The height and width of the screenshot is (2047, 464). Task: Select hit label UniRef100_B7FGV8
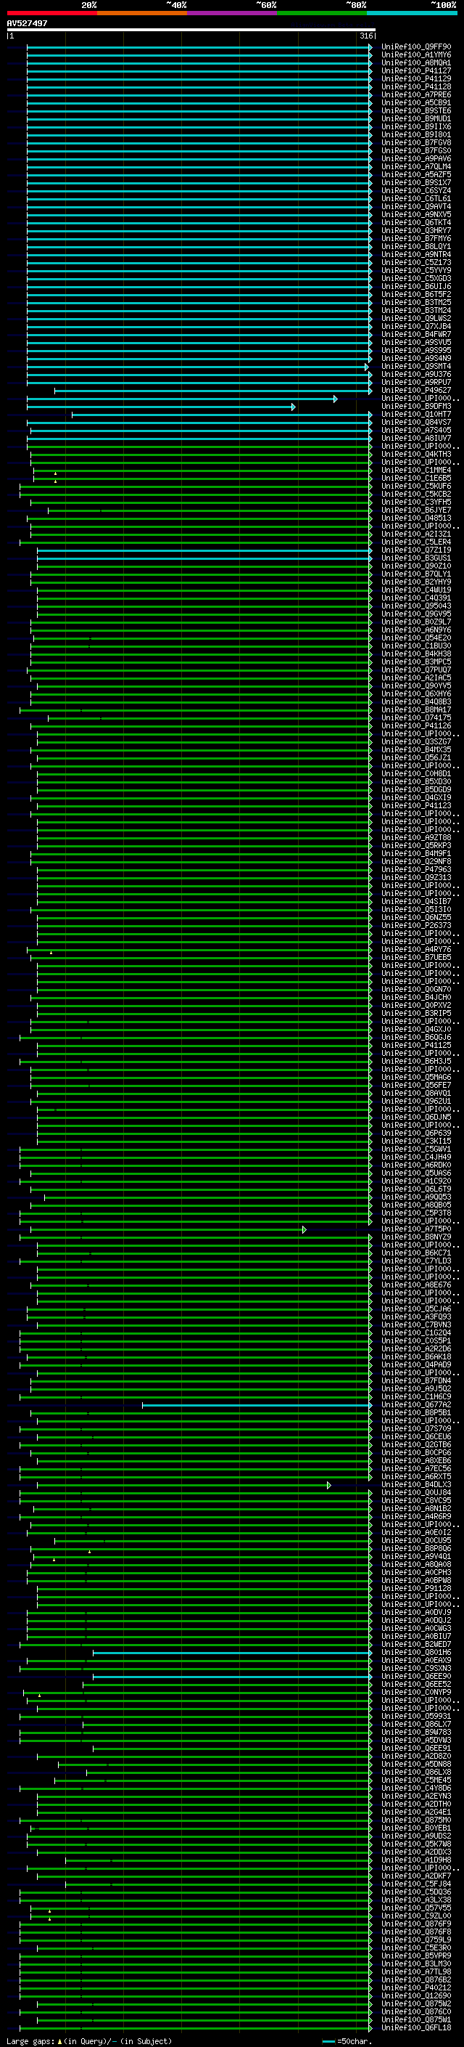[x=415, y=143]
